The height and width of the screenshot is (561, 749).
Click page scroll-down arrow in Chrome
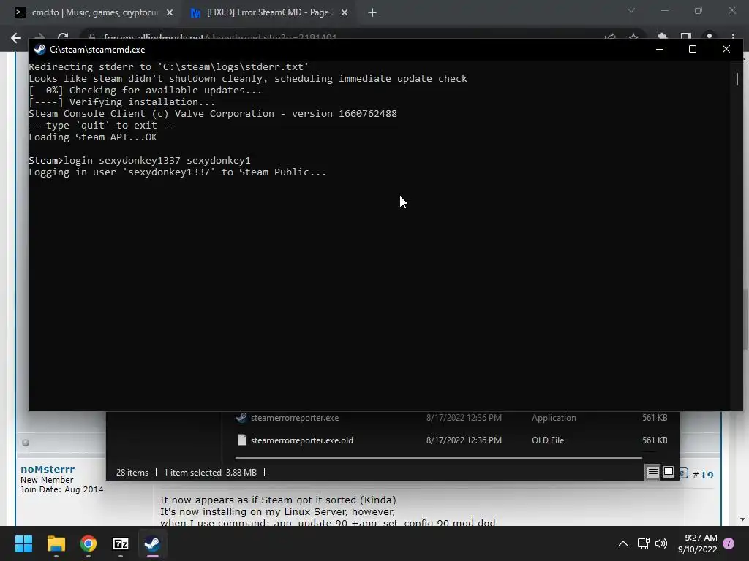742,519
